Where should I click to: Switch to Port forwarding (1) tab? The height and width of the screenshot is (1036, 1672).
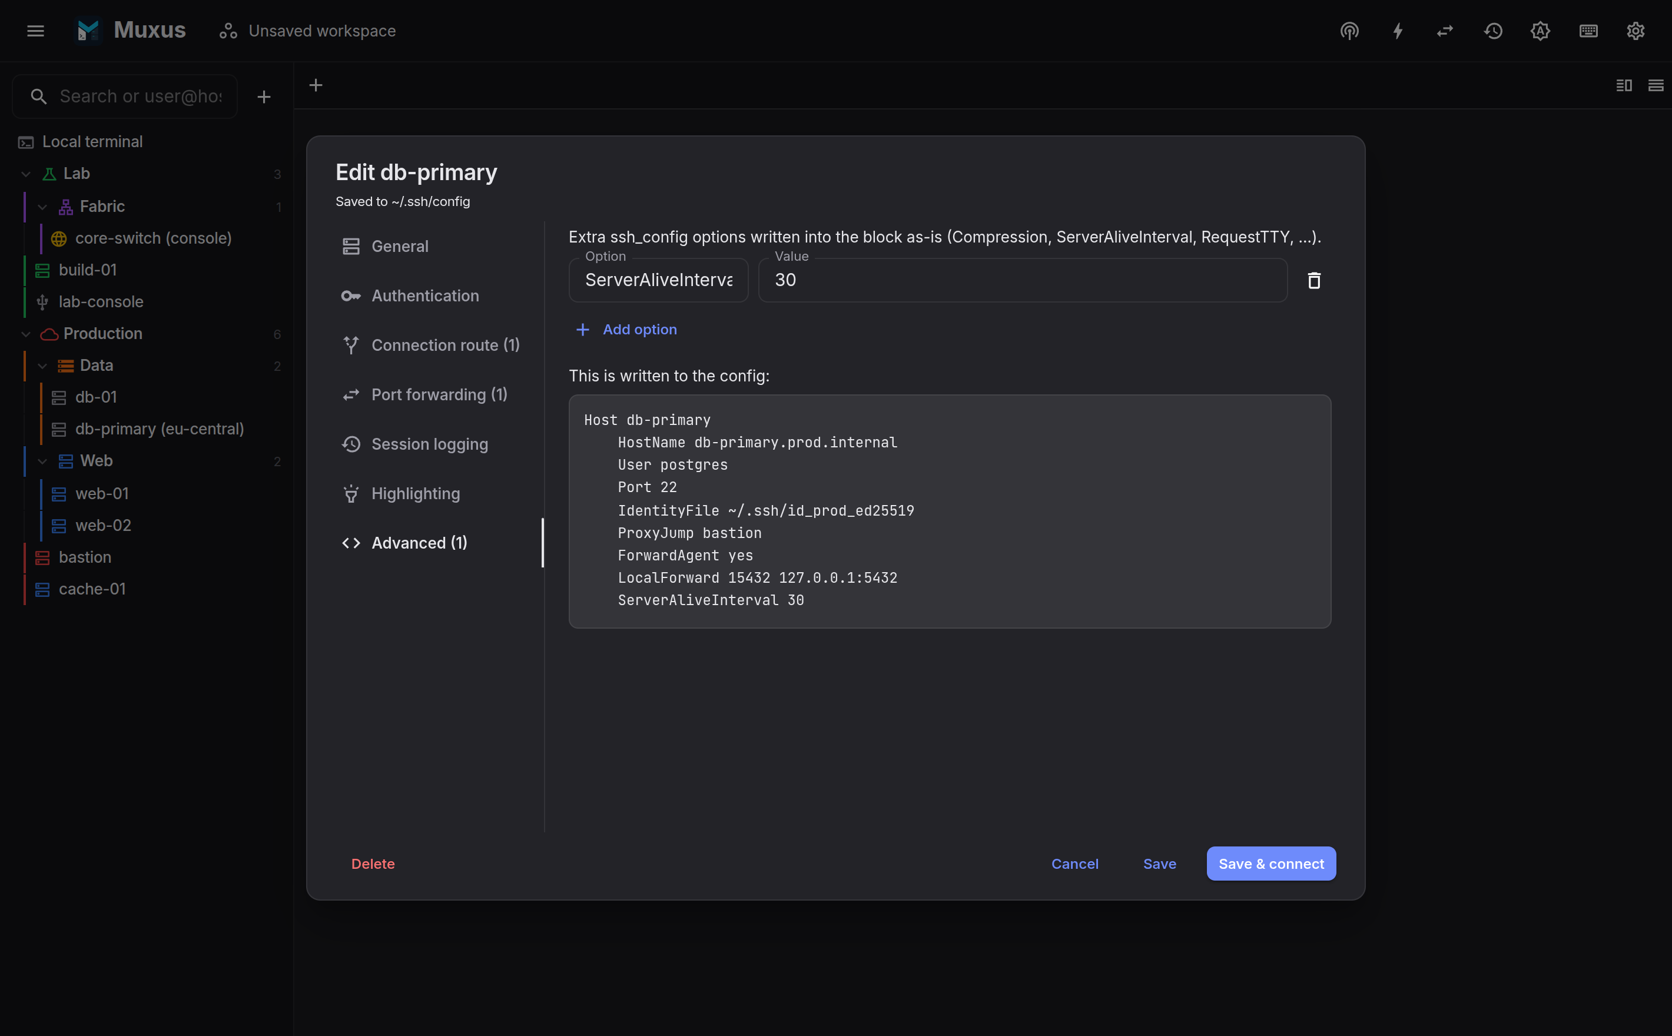439,394
